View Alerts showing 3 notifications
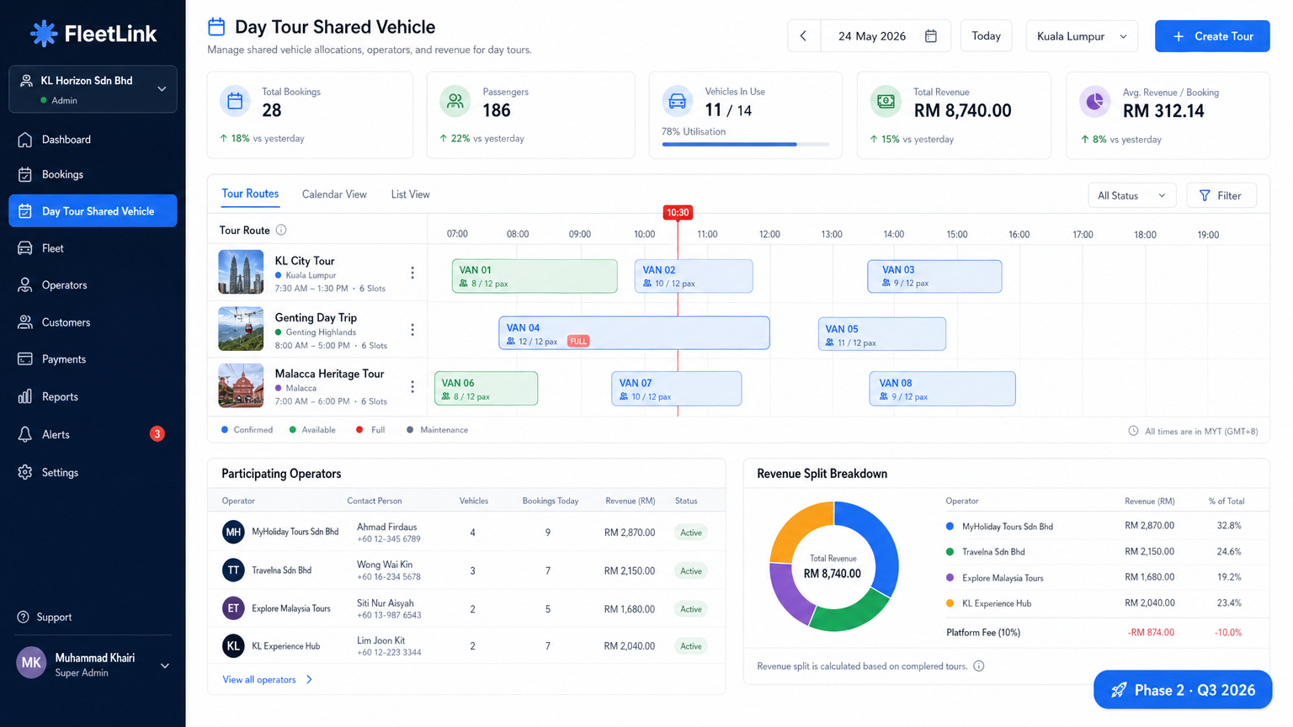1293x727 pixels. [56, 434]
